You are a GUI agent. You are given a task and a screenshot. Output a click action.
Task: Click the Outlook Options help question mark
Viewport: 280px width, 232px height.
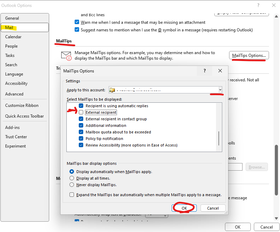click(x=258, y=5)
